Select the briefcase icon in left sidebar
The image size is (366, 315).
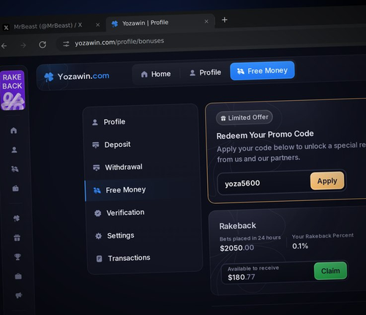[18, 276]
